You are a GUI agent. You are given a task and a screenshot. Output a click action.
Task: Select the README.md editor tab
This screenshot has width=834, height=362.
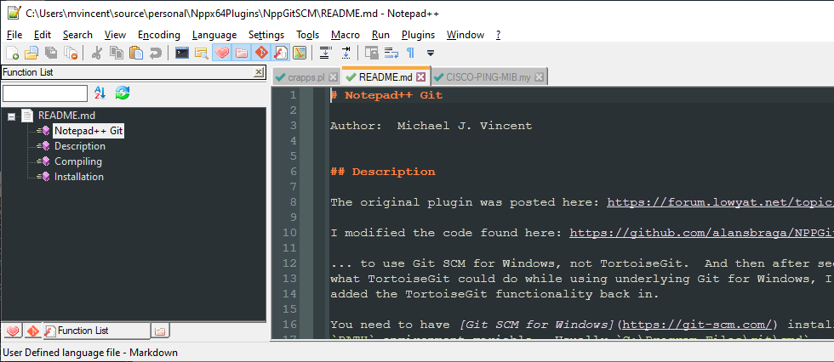tap(386, 77)
